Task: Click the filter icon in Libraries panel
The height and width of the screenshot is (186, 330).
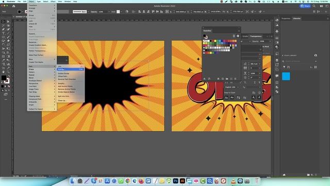Action: click(x=284, y=67)
